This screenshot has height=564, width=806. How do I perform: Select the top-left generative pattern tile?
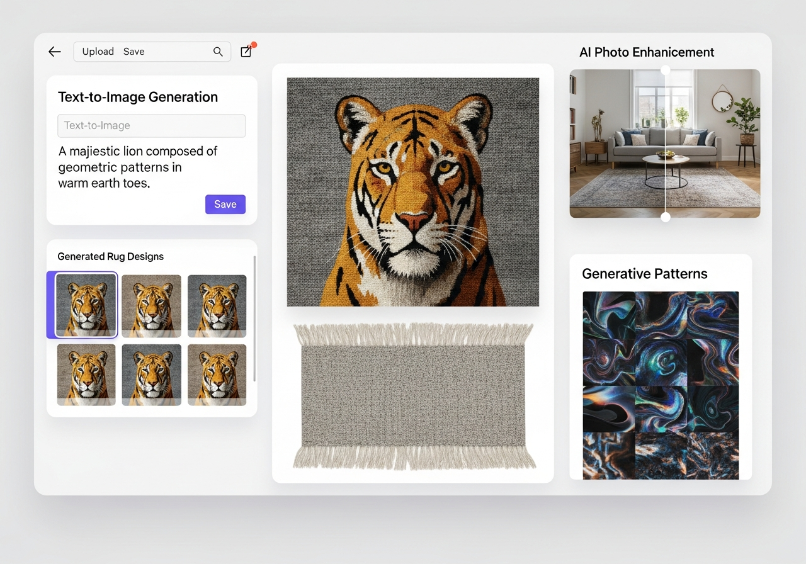click(x=608, y=315)
